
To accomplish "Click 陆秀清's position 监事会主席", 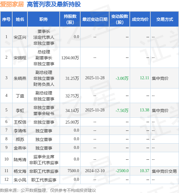I will coord(44,157).
